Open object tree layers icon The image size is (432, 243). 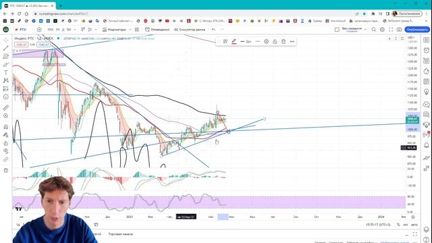point(426,230)
